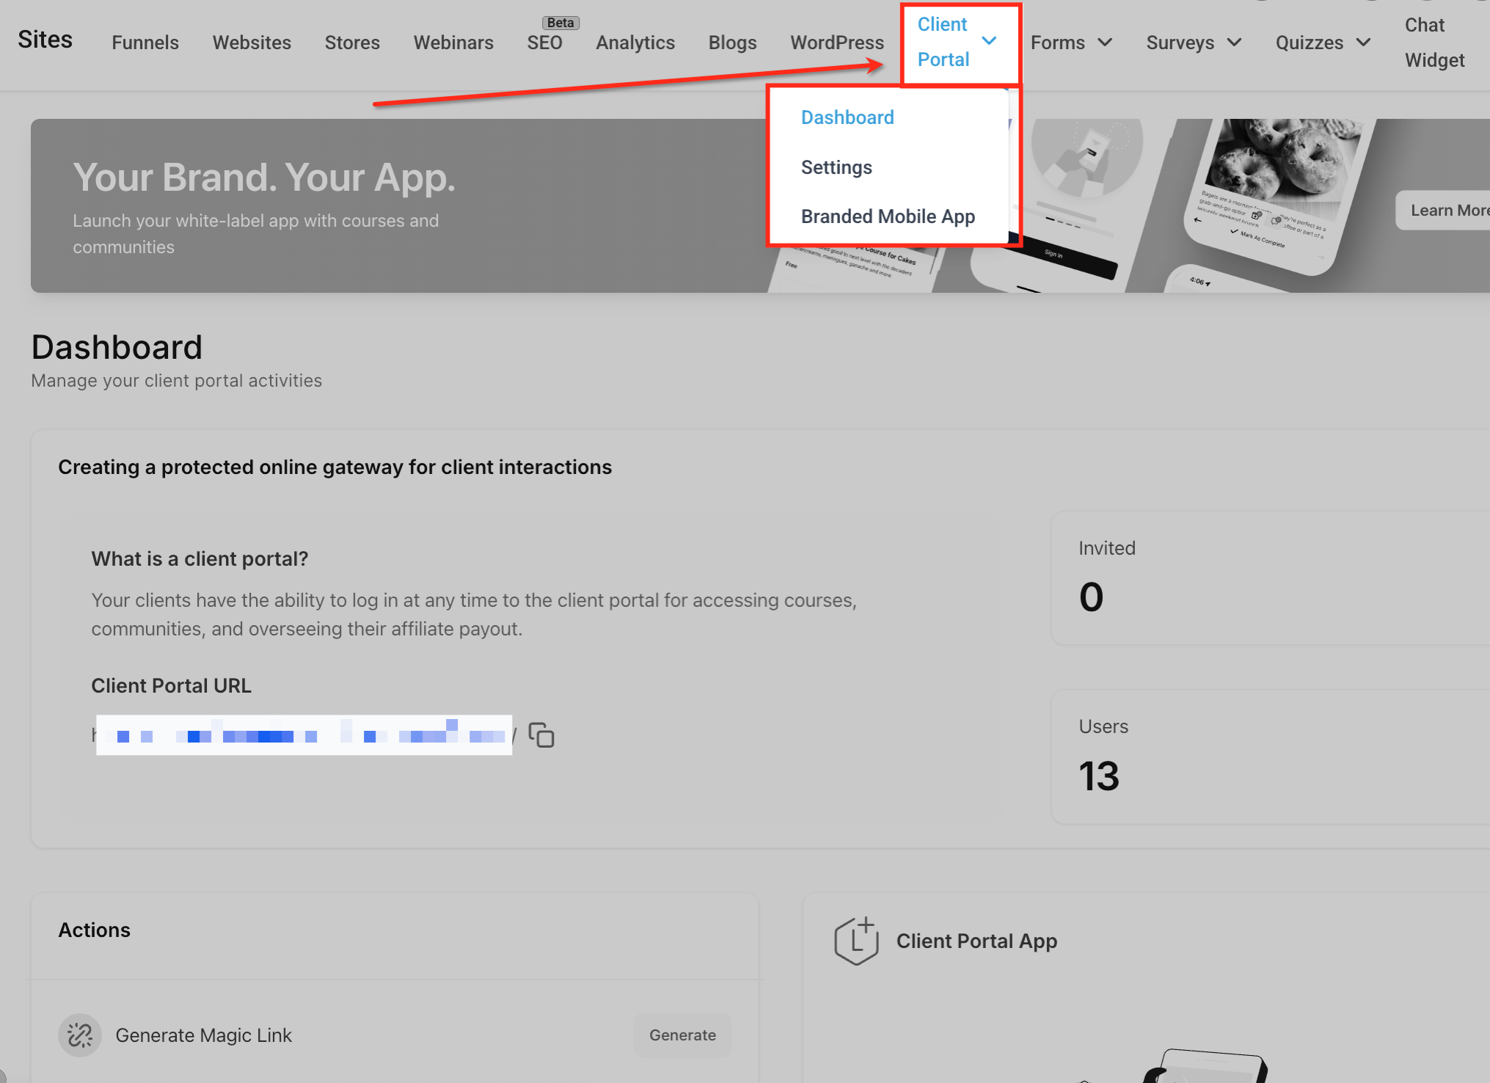Open the SEO Beta tab

544,43
